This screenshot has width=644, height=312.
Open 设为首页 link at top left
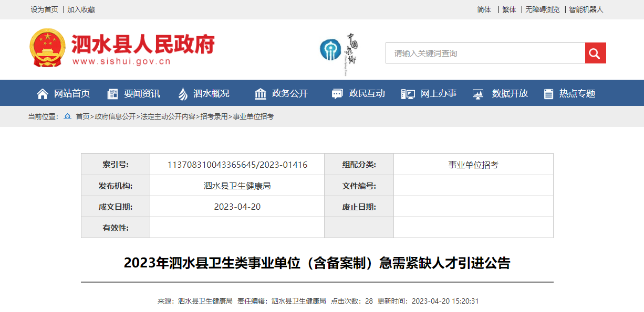44,9
